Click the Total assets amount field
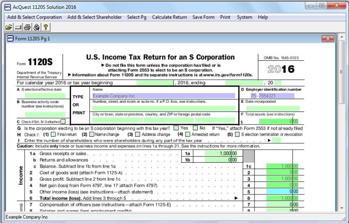This screenshot has width=349, height=223. point(279,122)
